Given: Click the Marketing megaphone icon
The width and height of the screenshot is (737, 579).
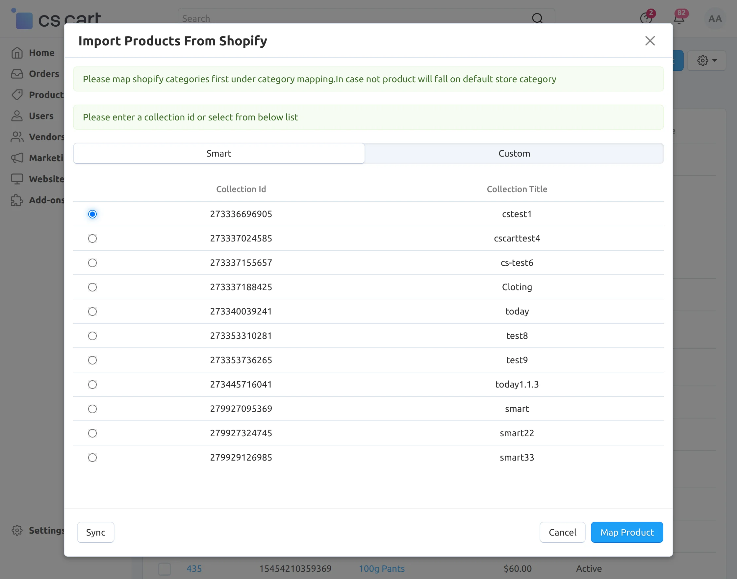Looking at the screenshot, I should (17, 158).
